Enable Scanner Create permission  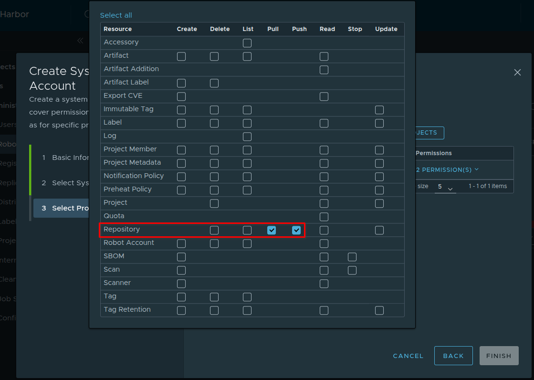coord(181,284)
